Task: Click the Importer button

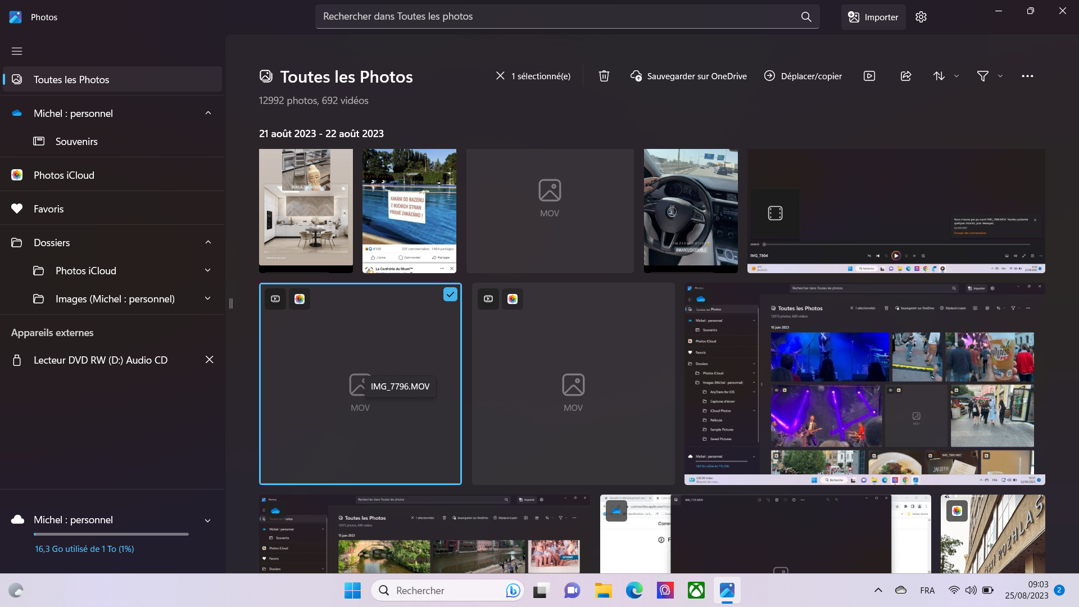Action: point(873,17)
